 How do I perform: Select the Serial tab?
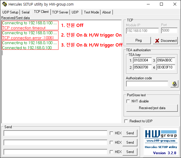click(26, 12)
